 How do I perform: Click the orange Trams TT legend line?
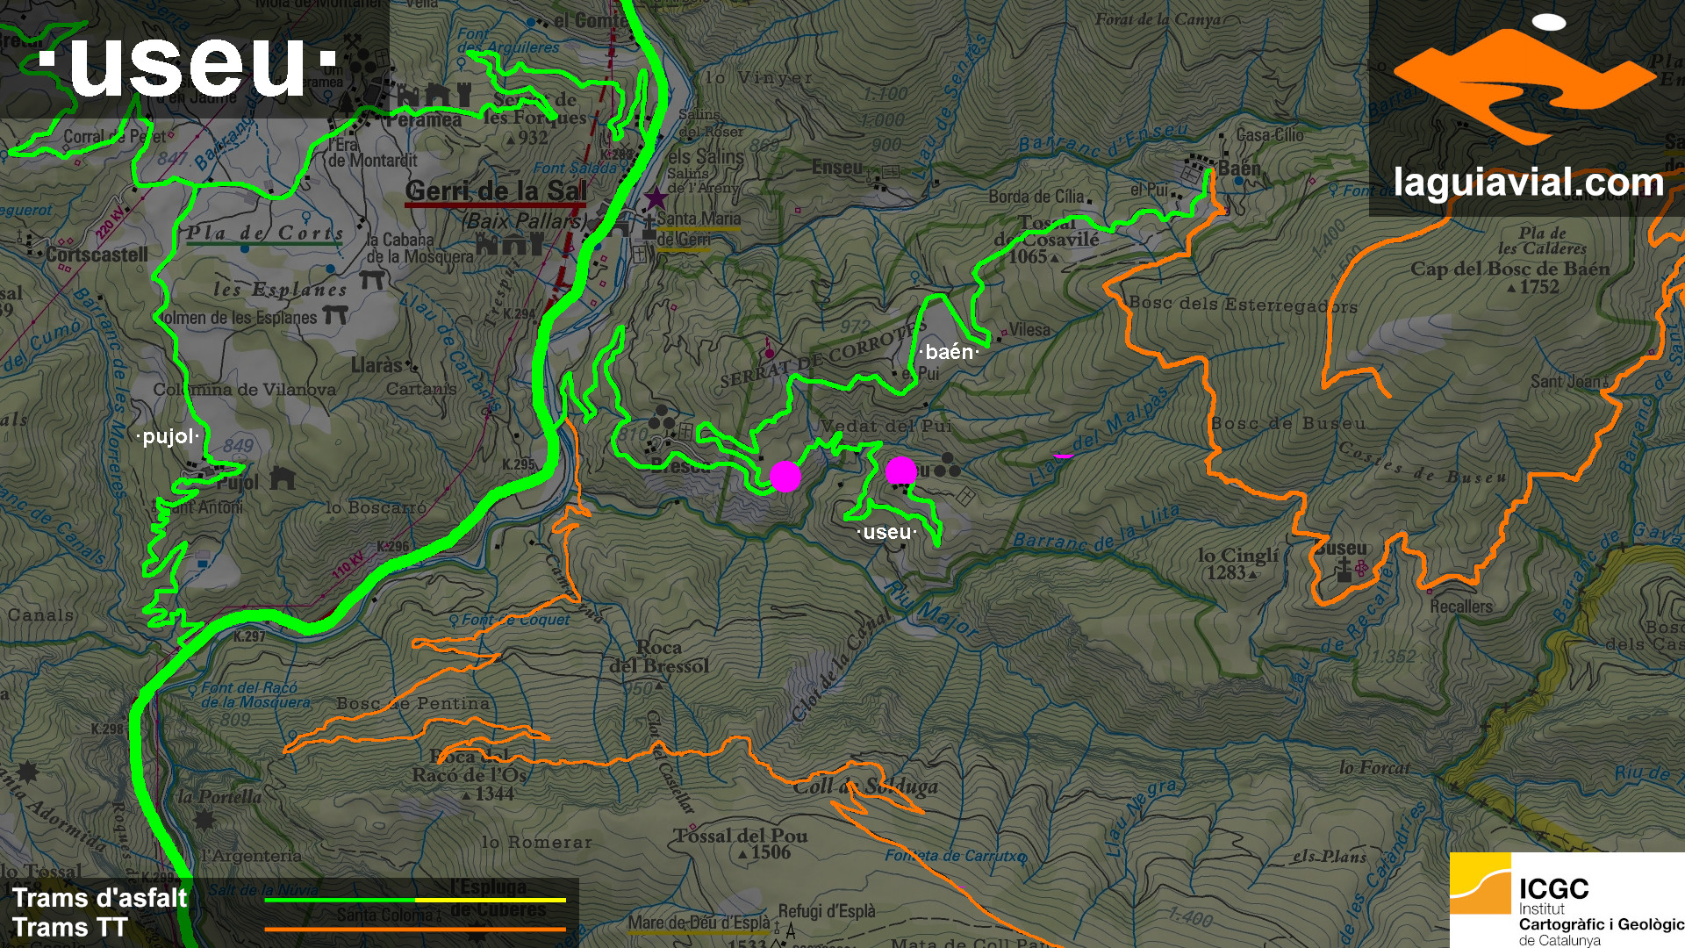click(415, 929)
